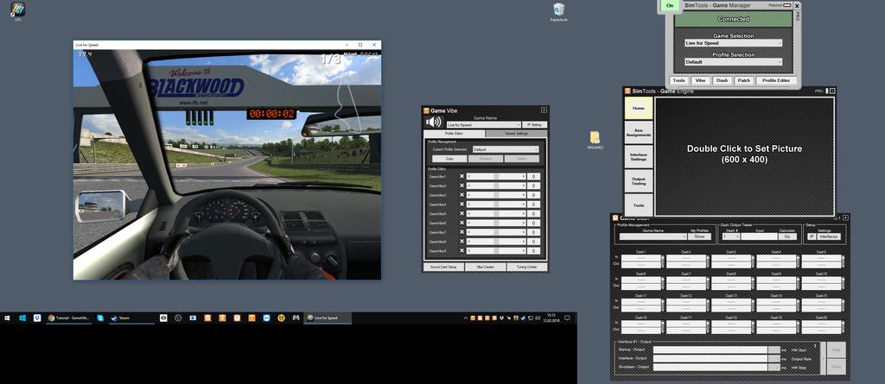Click the Interfaces button in Game Dash

[829, 236]
